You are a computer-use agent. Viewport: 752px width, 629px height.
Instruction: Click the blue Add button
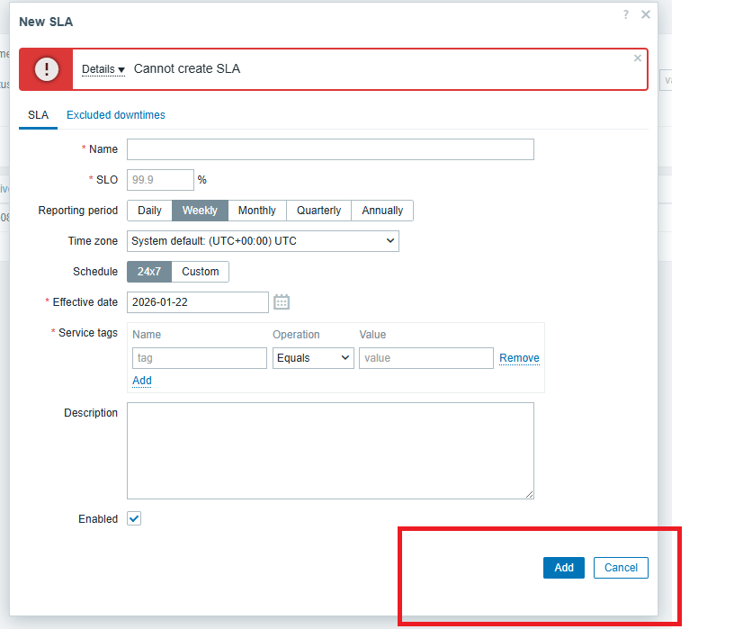click(x=563, y=568)
